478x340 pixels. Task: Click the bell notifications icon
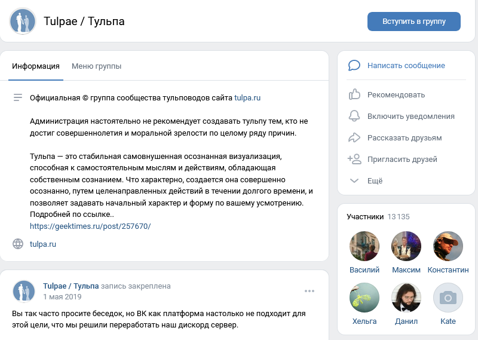pyautogui.click(x=354, y=116)
